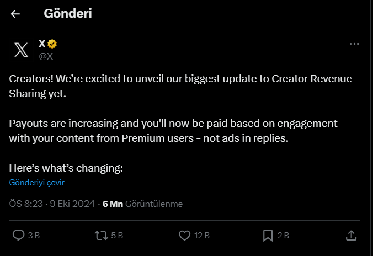Bookmark the post using the bookmark icon
Viewport: 373px width, 256px height.
tap(268, 235)
